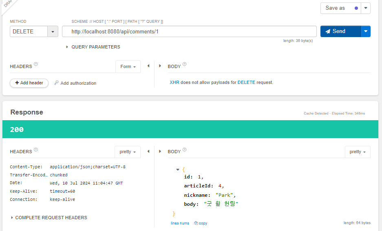Click the Add authorization link
This screenshot has width=382, height=231.
coord(75,83)
